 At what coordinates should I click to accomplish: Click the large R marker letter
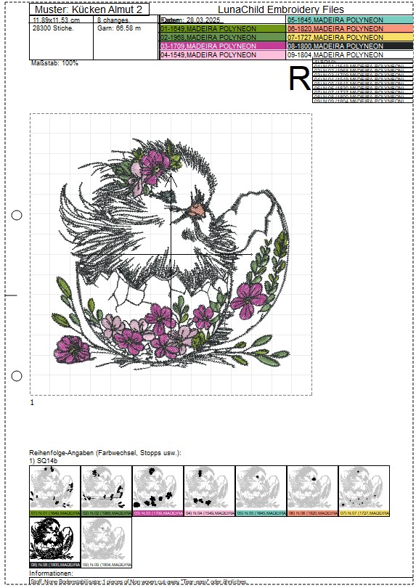tap(299, 78)
